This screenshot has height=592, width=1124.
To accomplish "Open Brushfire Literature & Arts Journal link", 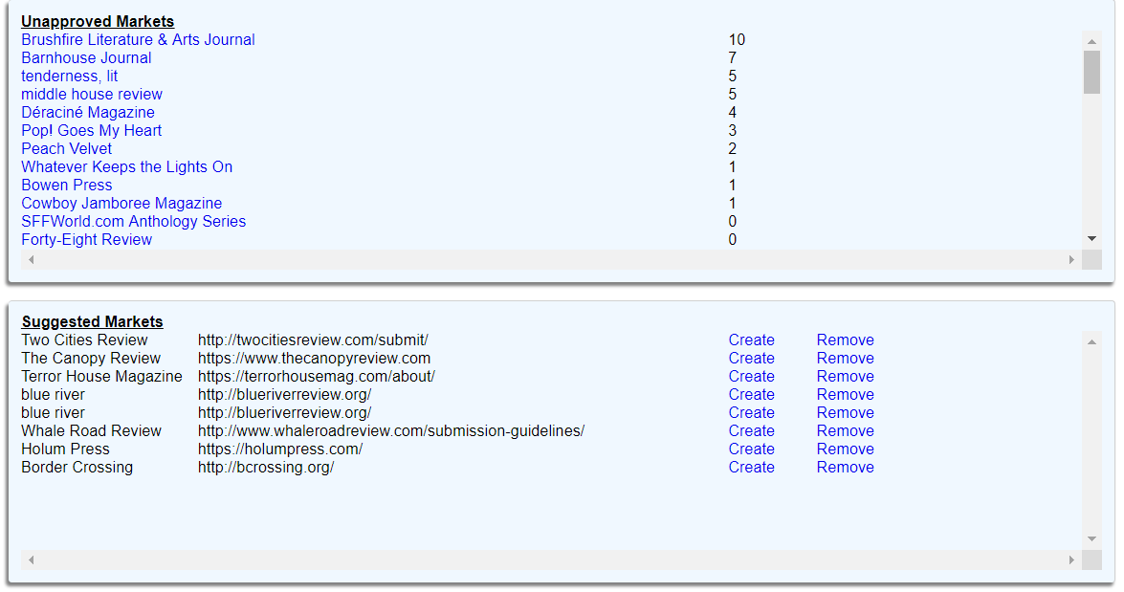I will tap(138, 40).
